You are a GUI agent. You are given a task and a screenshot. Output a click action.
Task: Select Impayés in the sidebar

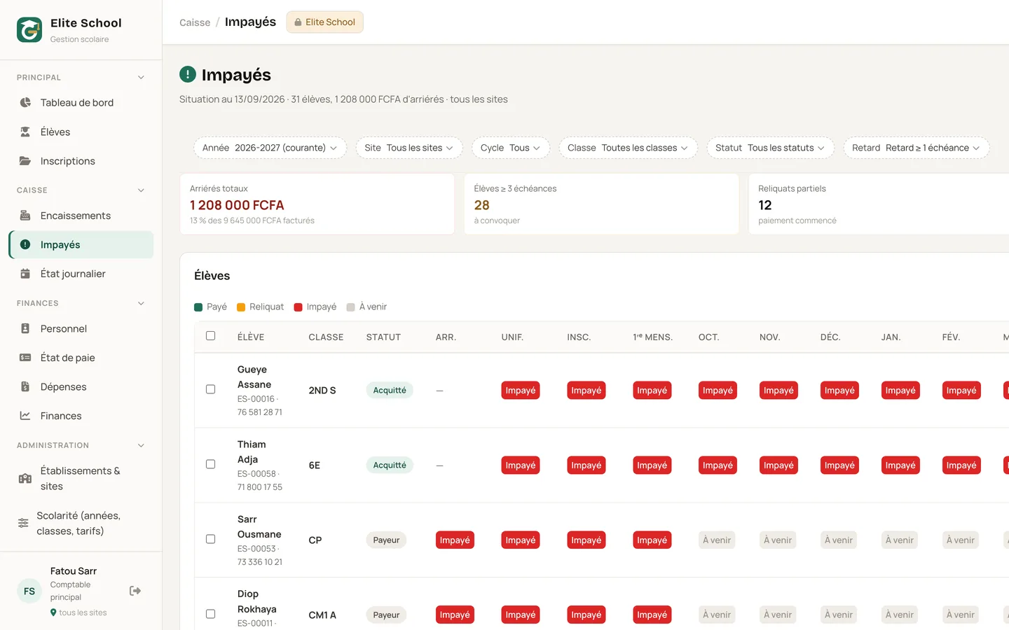[81, 244]
